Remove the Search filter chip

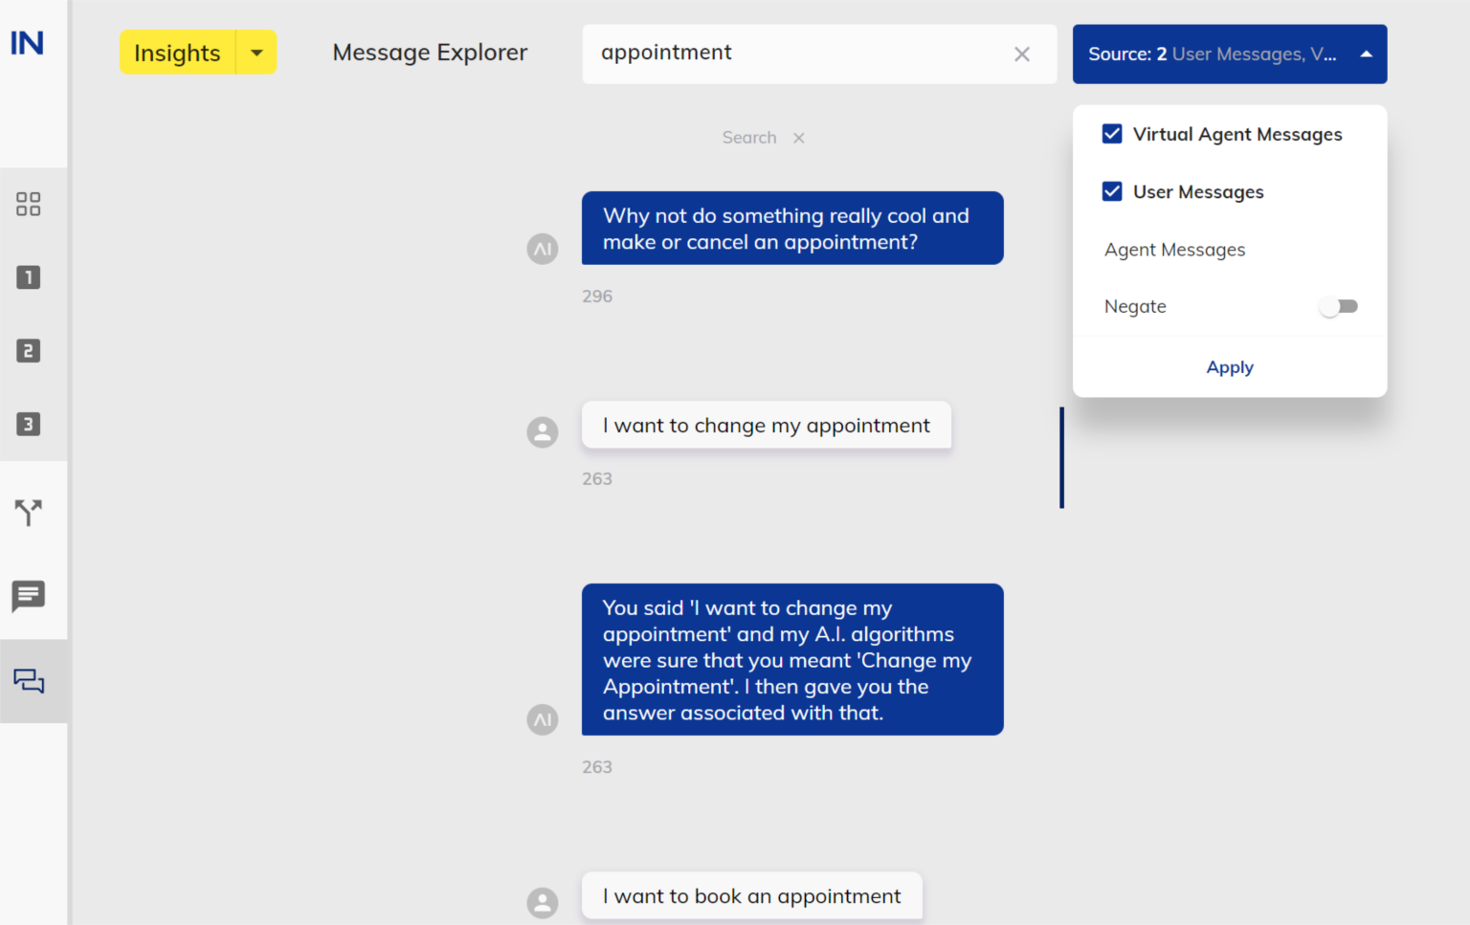pyautogui.click(x=799, y=138)
